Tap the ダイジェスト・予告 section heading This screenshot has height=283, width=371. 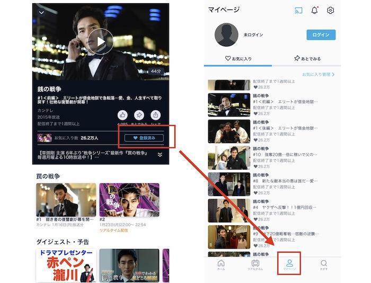(x=63, y=242)
